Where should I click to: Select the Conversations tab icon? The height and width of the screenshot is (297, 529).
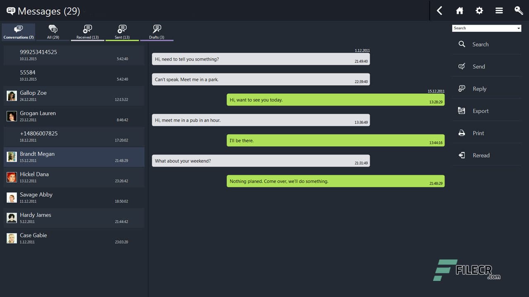(x=18, y=29)
